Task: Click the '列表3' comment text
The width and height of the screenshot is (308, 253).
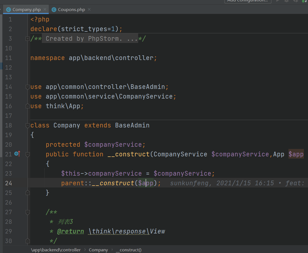Action: pyautogui.click(x=65, y=222)
